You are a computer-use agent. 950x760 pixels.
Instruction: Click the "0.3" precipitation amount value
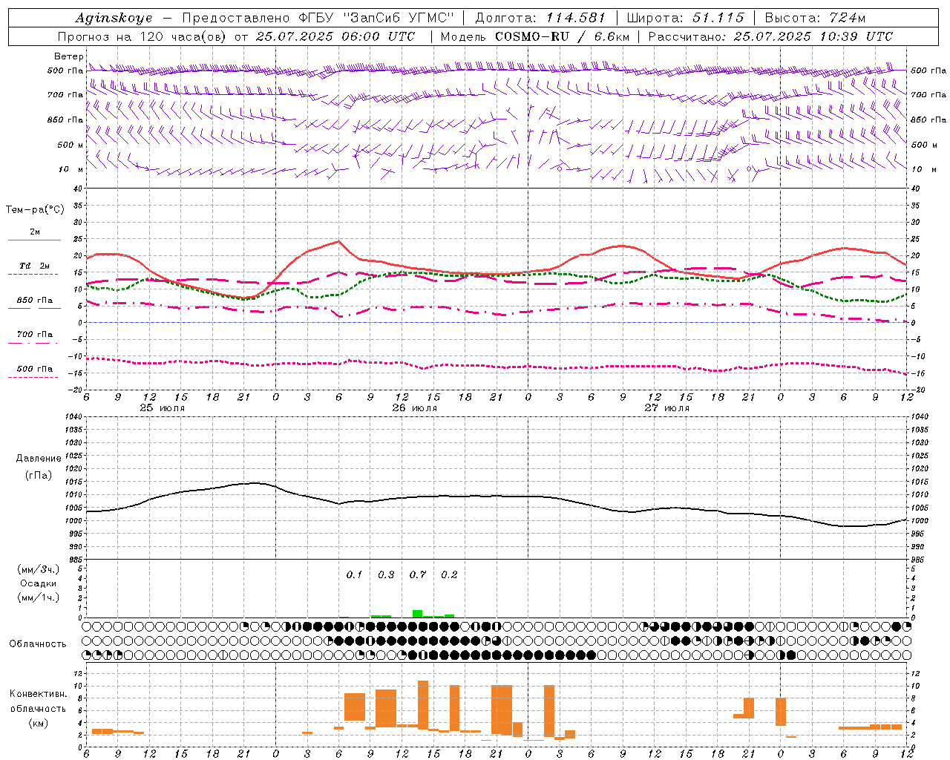(386, 575)
